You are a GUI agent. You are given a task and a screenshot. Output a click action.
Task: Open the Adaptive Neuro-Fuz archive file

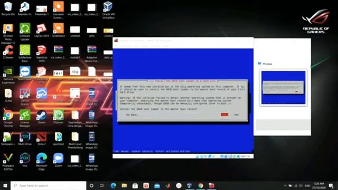(91, 53)
